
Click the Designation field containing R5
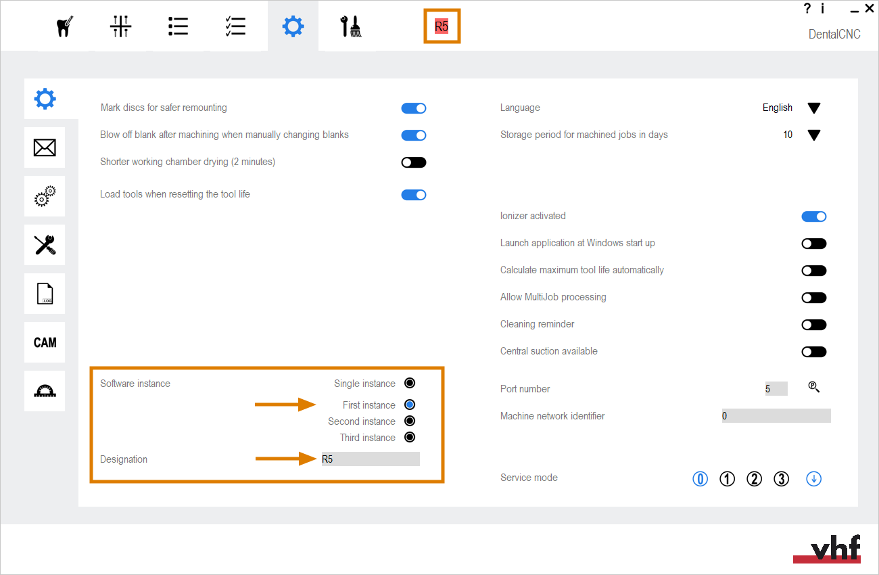(371, 459)
